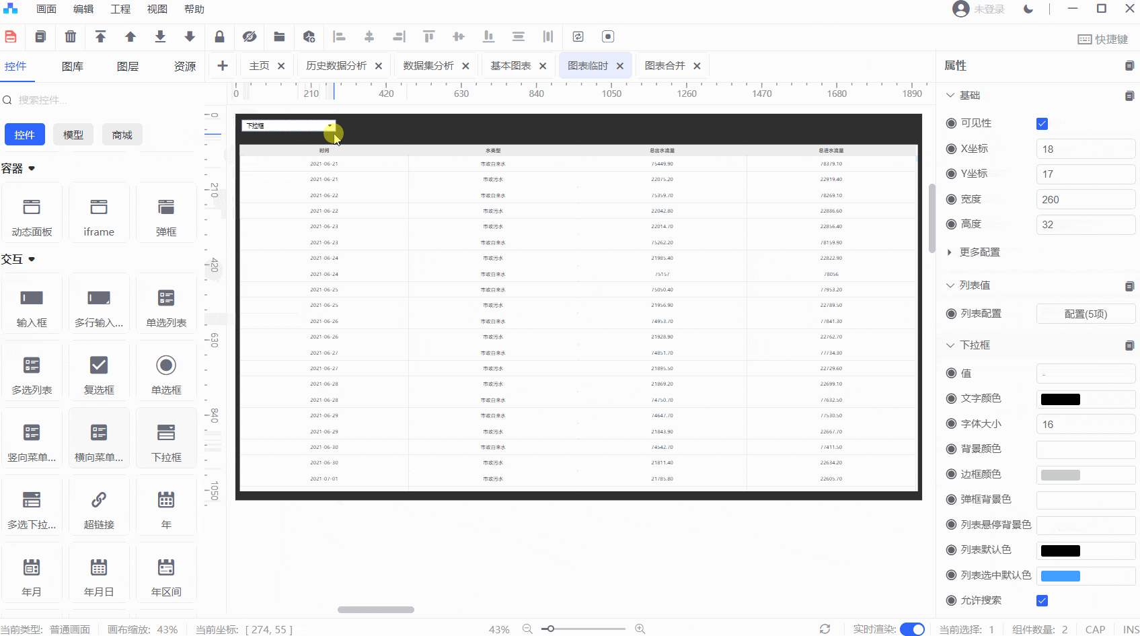Click the hide visibility eye icon
Viewport: 1140px width, 636px height.
pyautogui.click(x=250, y=37)
